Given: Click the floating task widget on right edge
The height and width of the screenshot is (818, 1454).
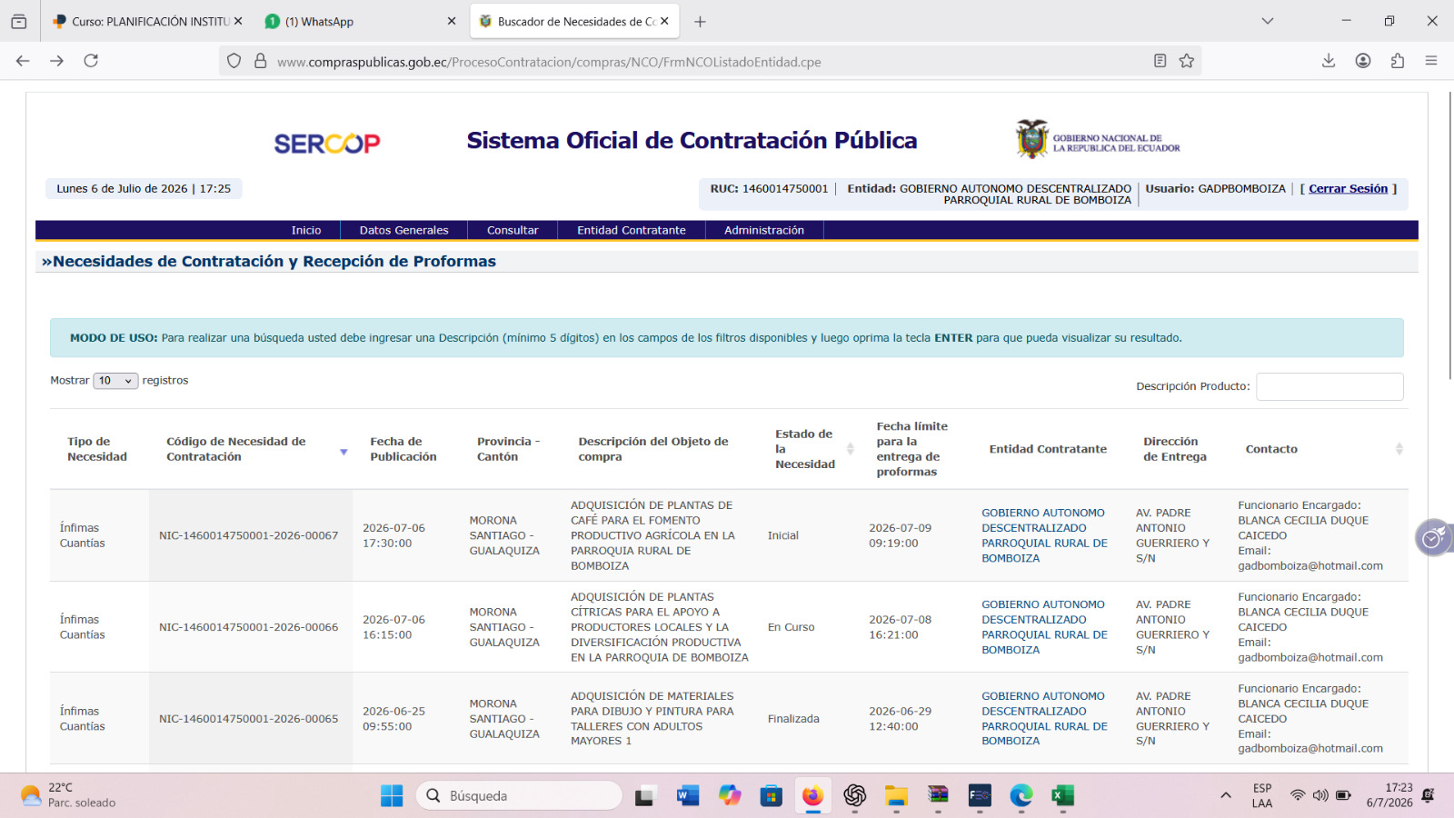Looking at the screenshot, I should pos(1434,538).
